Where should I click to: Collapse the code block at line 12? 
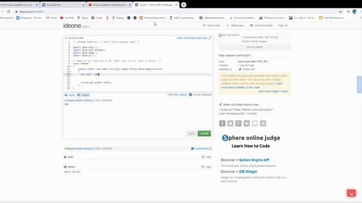point(71,72)
